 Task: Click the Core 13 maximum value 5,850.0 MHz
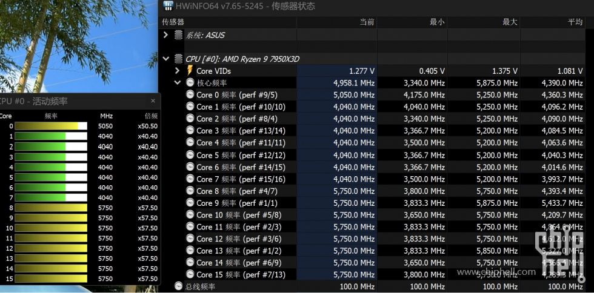click(x=497, y=251)
